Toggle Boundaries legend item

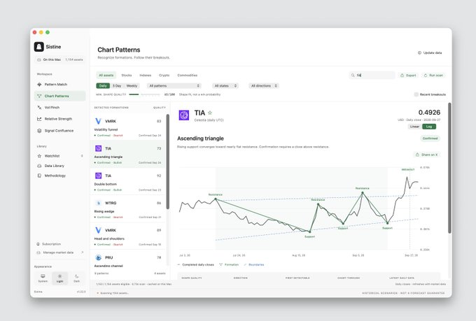(x=254, y=265)
